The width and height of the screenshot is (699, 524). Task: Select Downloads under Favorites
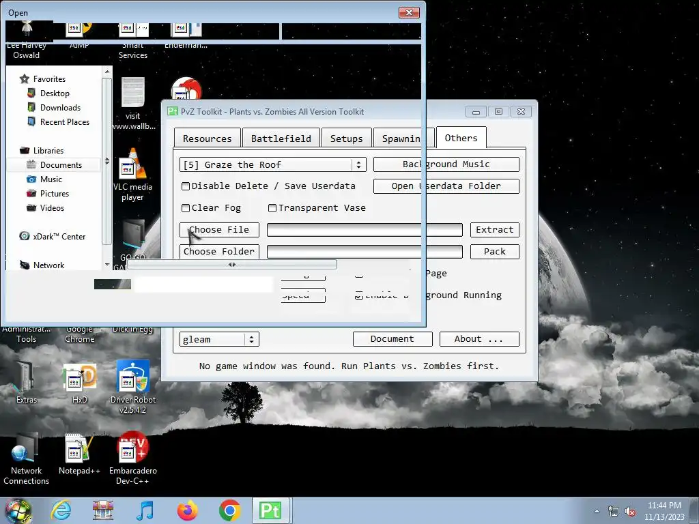tap(60, 107)
